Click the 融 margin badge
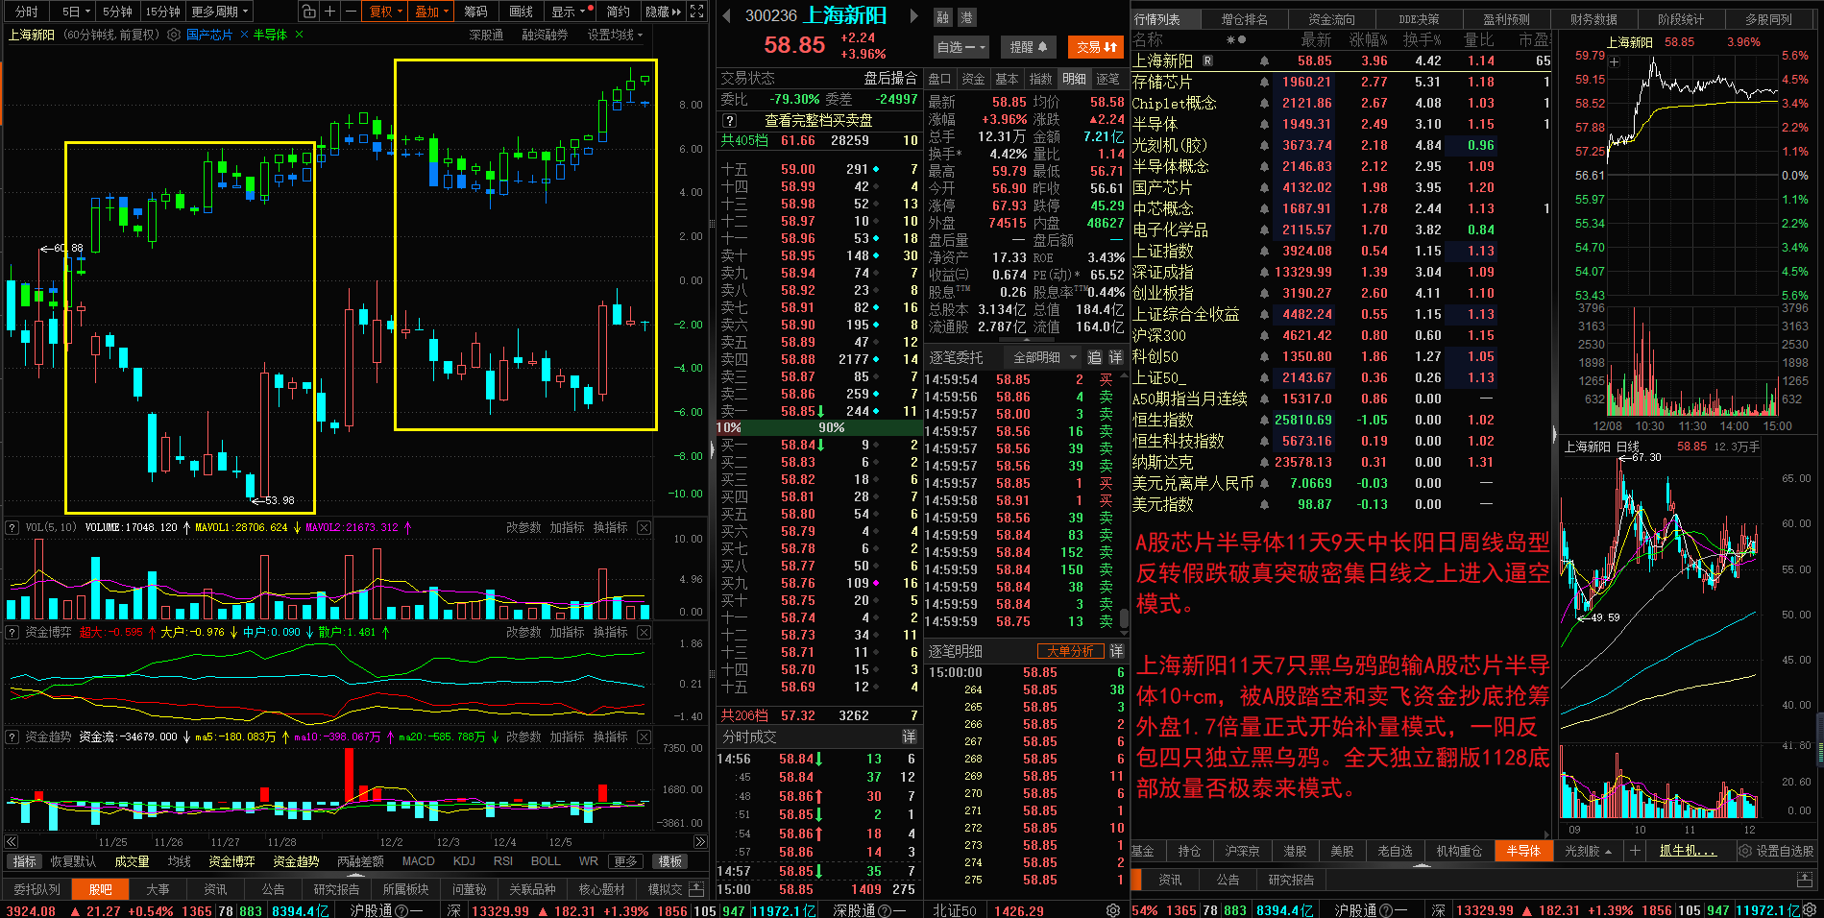 pos(943,17)
